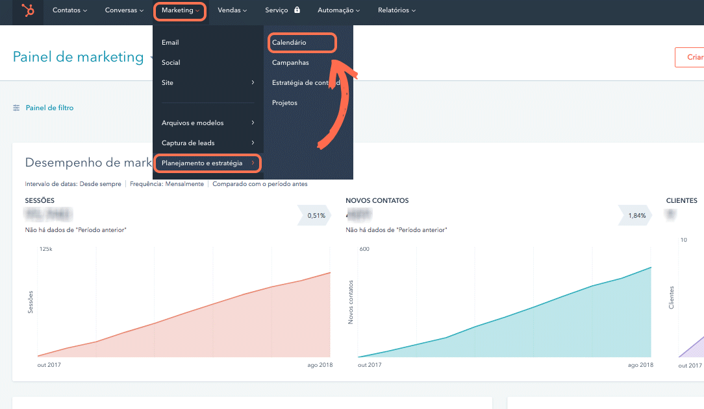Click Comparado com o período antes
Viewport: 704px width, 409px height.
coord(260,183)
